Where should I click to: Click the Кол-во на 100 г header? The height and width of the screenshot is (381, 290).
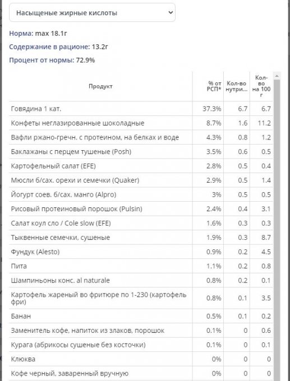coord(261,86)
